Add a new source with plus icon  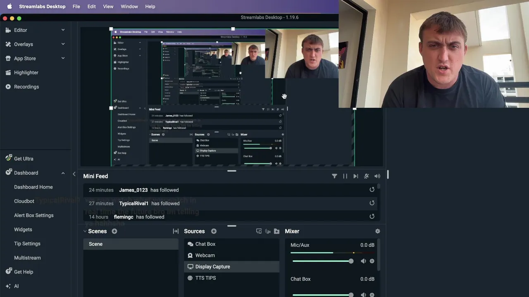coord(214,231)
